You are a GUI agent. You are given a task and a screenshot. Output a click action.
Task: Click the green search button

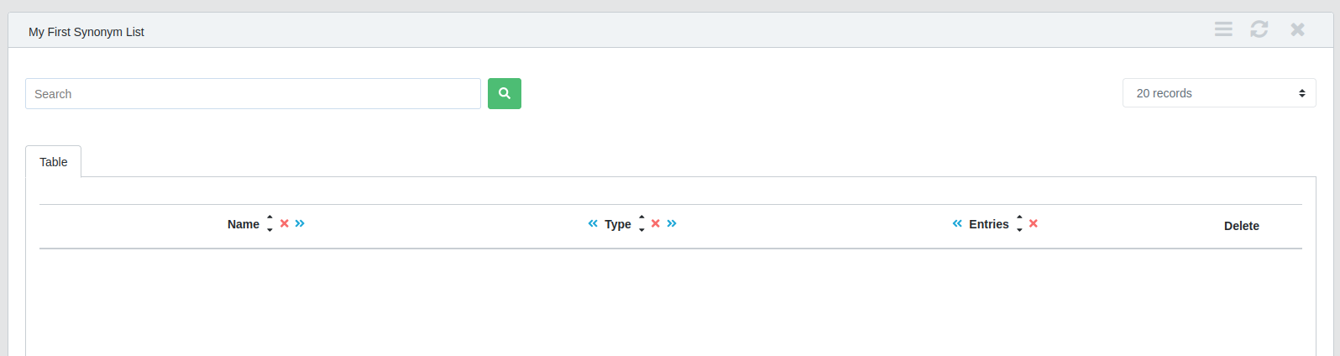(x=504, y=93)
